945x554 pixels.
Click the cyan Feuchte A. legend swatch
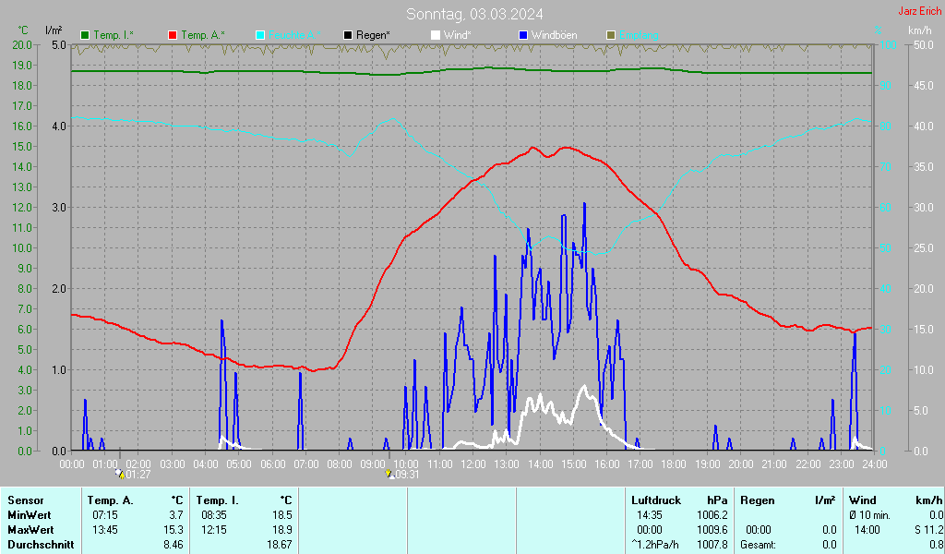pos(260,36)
